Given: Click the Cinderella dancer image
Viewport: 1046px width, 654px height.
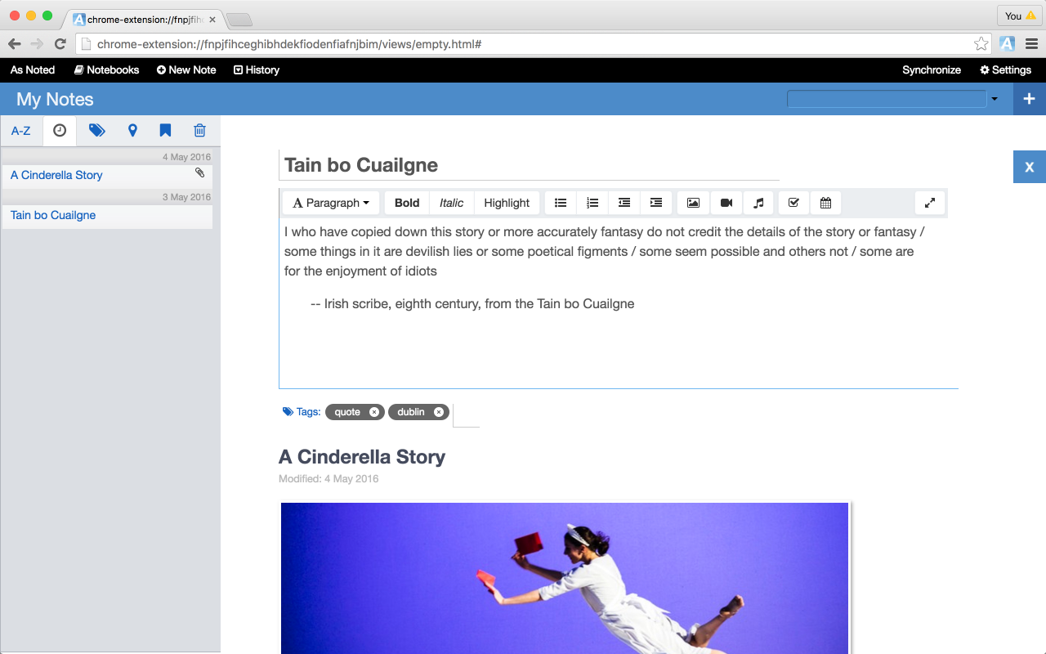Looking at the screenshot, I should 565,578.
